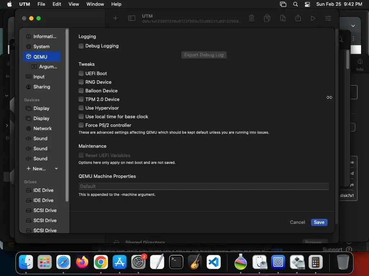Toggle Reset UEFI Variables checkbox
Image resolution: width=369 pixels, height=276 pixels.
point(81,155)
